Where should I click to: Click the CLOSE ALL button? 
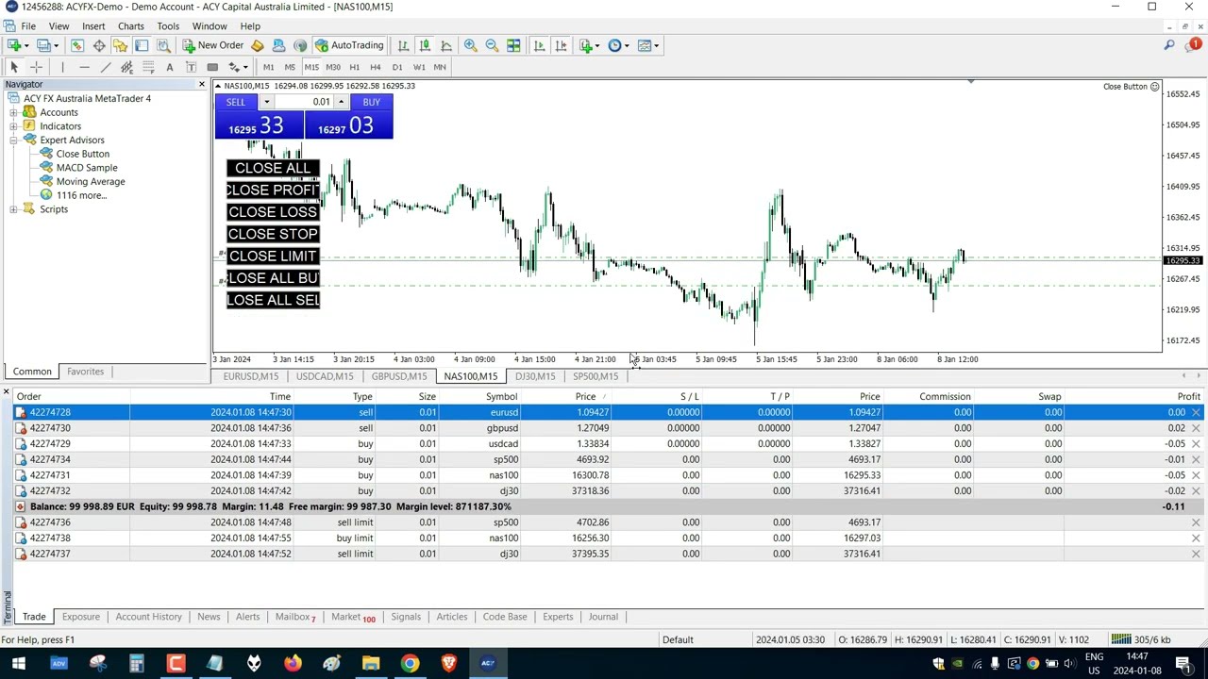tap(273, 168)
